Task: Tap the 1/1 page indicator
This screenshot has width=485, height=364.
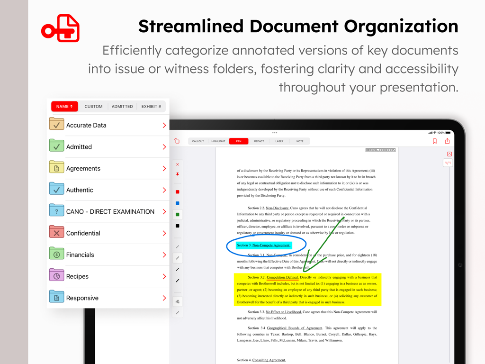Action: (x=449, y=163)
